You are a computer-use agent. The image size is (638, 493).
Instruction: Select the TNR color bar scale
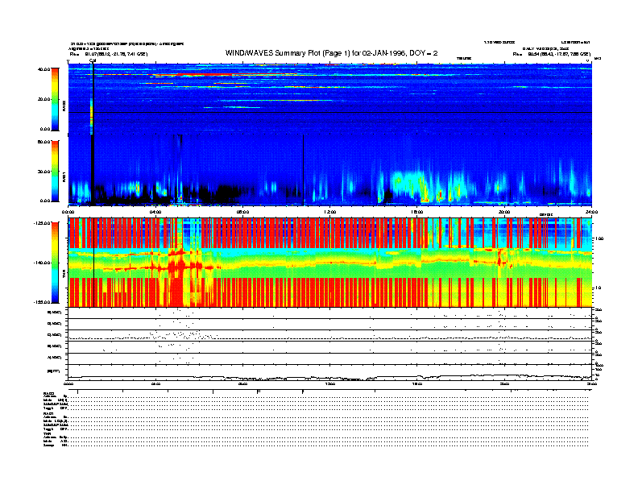[x=55, y=263]
